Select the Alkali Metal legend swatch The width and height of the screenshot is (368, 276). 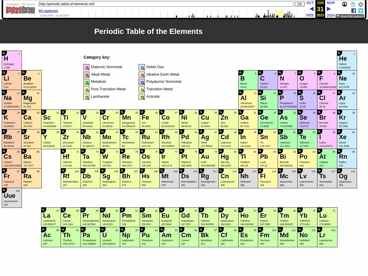pyautogui.click(x=86, y=75)
